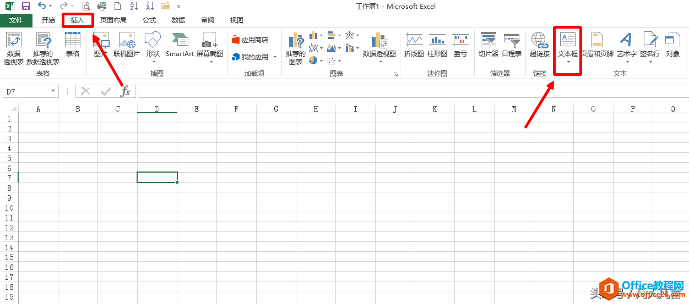The height and width of the screenshot is (304, 689).
Task: Open Print Preview from quick access toolbar
Action: [86, 6]
